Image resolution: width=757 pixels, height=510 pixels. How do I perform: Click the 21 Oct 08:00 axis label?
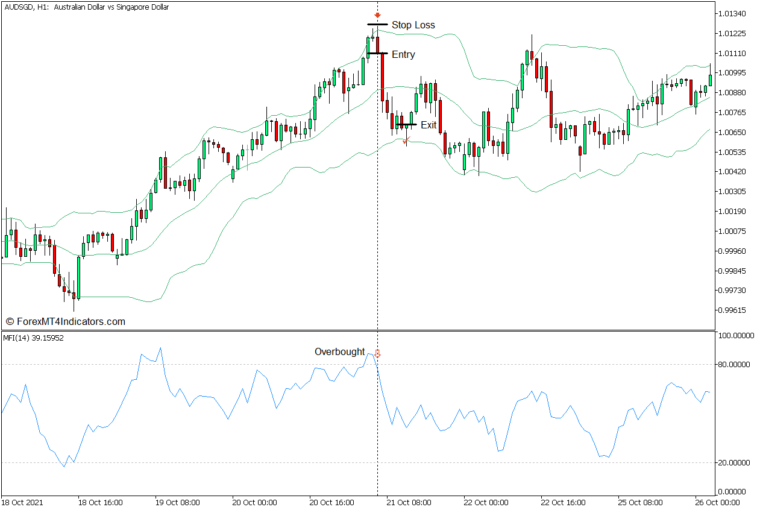click(x=410, y=502)
